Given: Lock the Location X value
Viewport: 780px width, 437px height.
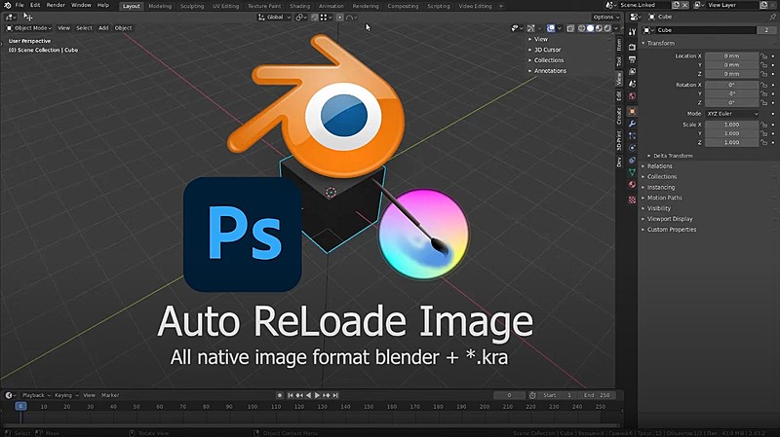Looking at the screenshot, I should pyautogui.click(x=763, y=56).
